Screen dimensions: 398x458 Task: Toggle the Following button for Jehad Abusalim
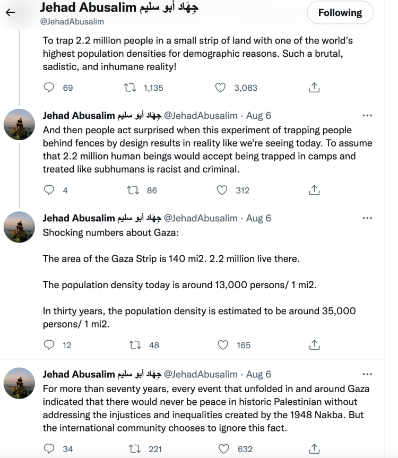[340, 13]
